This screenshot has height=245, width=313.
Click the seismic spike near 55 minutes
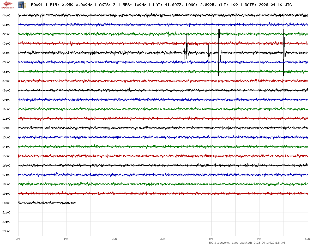click(284, 52)
